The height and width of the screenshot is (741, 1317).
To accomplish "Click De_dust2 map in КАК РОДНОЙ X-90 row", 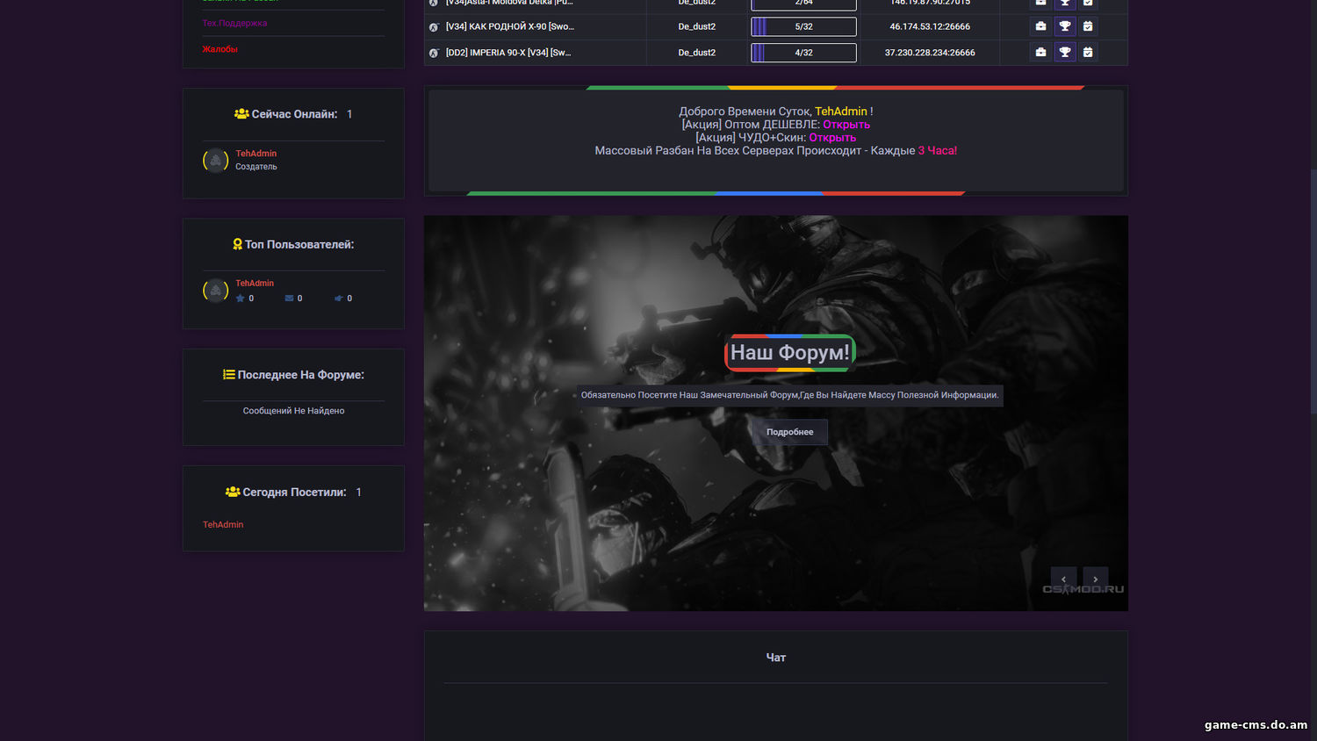I will tap(696, 26).
